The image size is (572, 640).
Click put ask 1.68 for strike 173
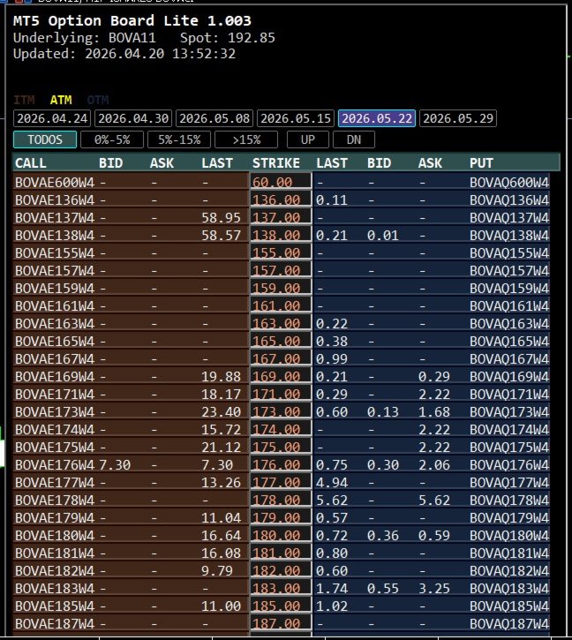click(x=434, y=411)
